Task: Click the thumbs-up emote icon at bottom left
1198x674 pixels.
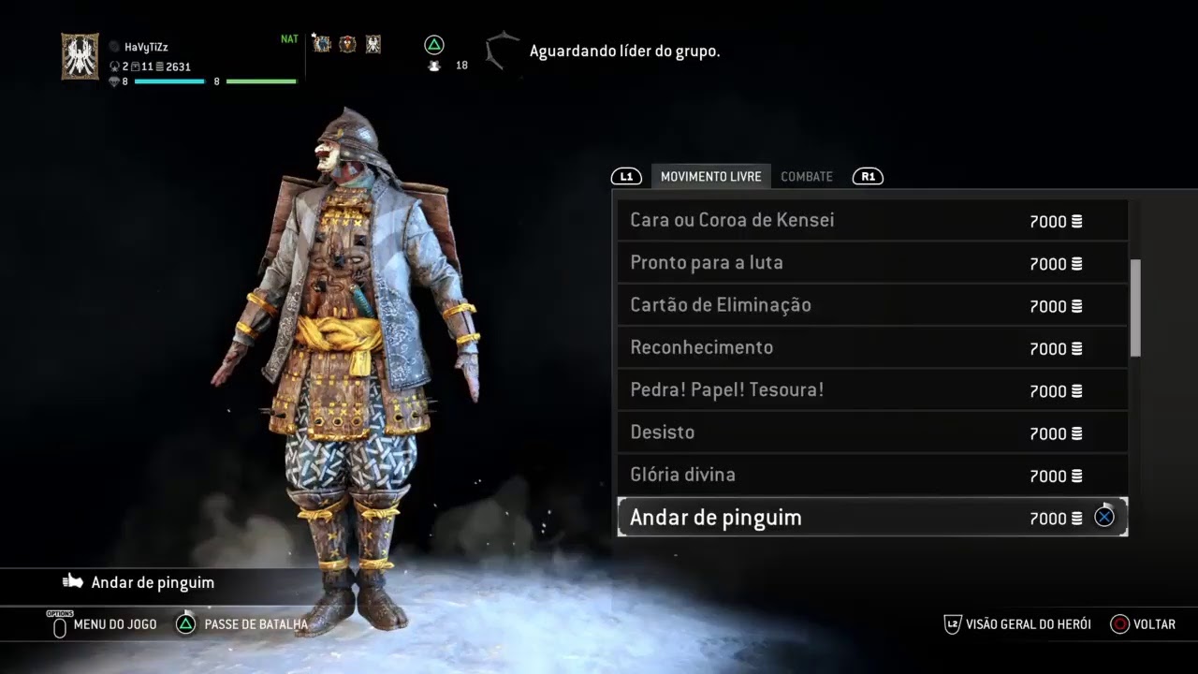Action: pos(73,581)
